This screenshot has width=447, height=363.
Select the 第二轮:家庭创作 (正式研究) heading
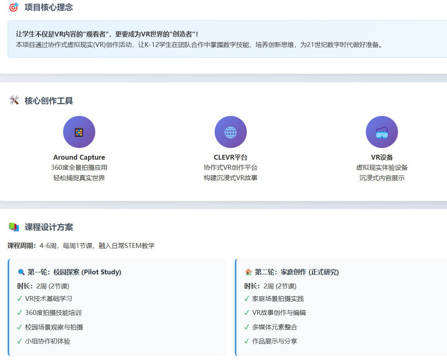point(297,272)
